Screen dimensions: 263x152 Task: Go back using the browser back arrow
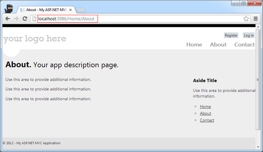coord(7,18)
